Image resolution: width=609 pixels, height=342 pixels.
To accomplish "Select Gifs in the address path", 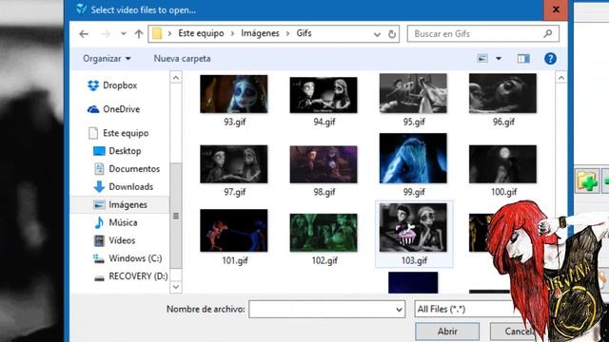I will click(x=304, y=33).
